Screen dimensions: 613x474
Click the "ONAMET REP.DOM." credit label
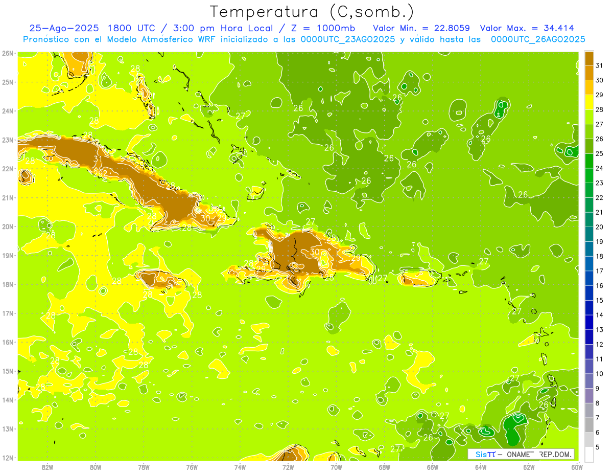[540, 454]
